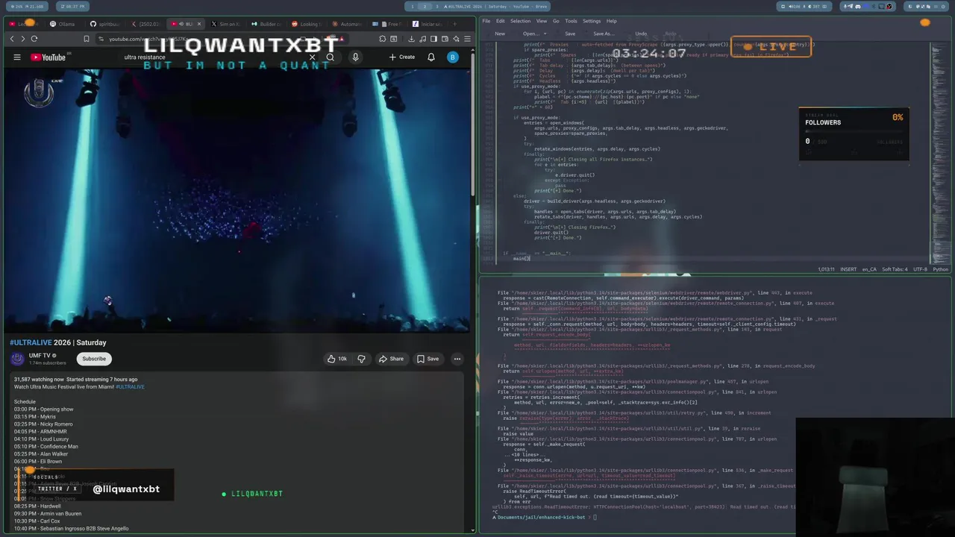
Task: Click the UTF-8 encoding in status bar
Action: [920, 269]
